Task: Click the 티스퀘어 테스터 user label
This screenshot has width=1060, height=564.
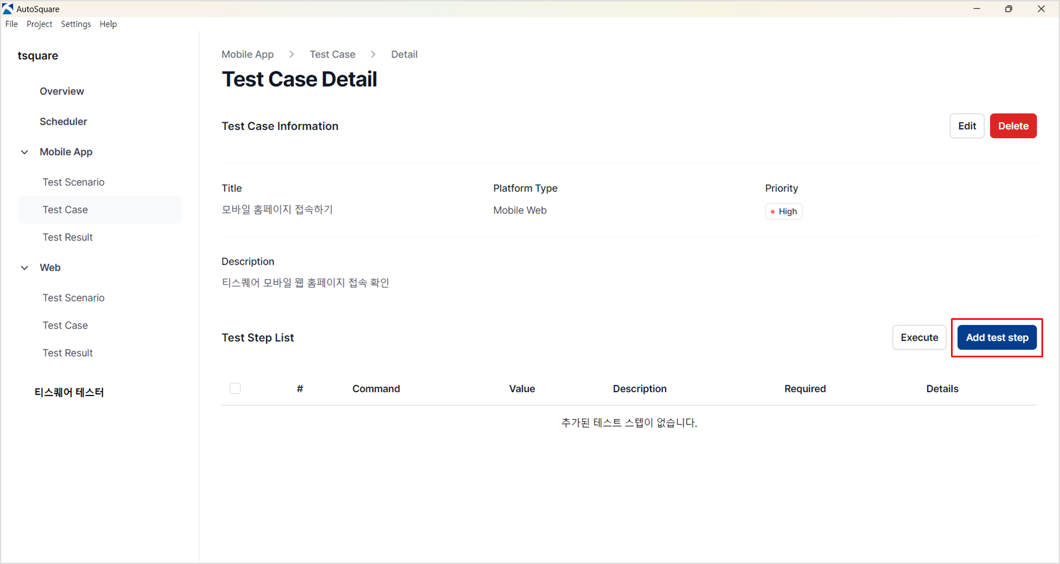Action: pyautogui.click(x=69, y=392)
